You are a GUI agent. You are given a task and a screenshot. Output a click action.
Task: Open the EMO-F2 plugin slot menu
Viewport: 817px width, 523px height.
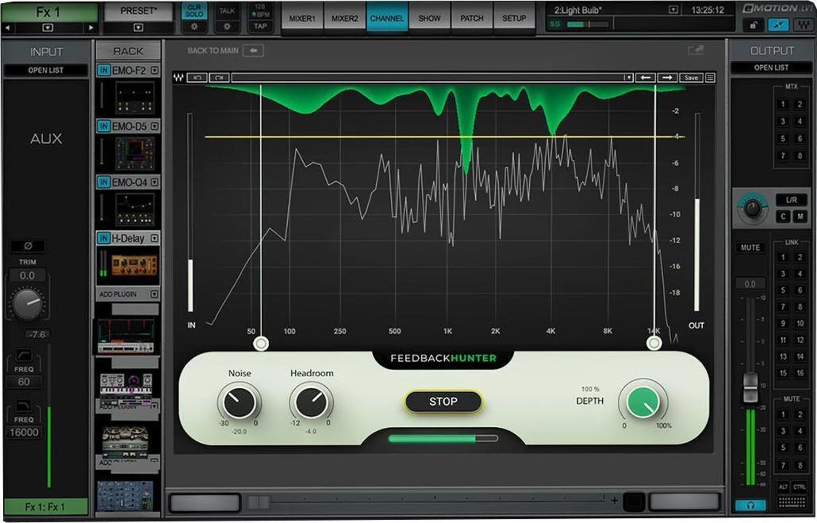[x=155, y=70]
